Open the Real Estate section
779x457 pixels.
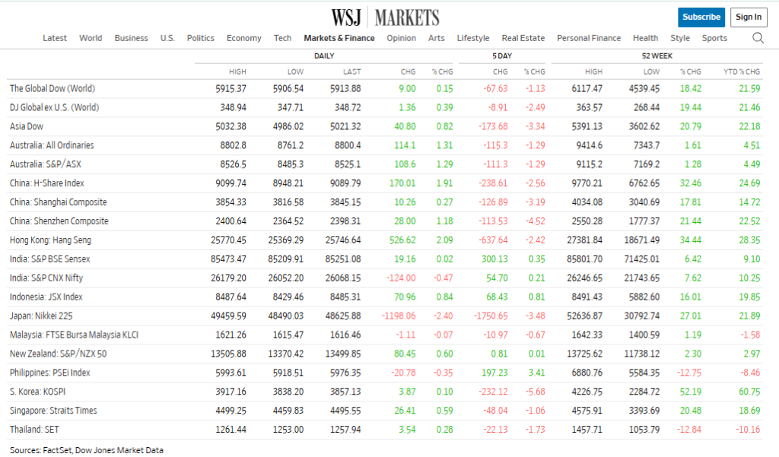[x=523, y=37]
